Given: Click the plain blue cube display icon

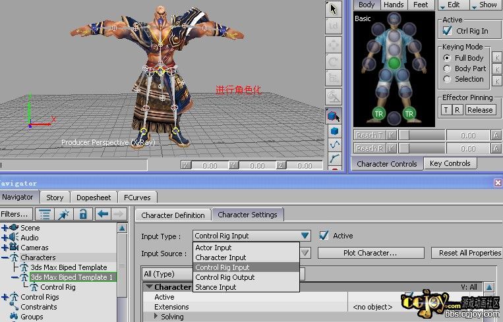Looking at the screenshot, I should click(x=334, y=131).
